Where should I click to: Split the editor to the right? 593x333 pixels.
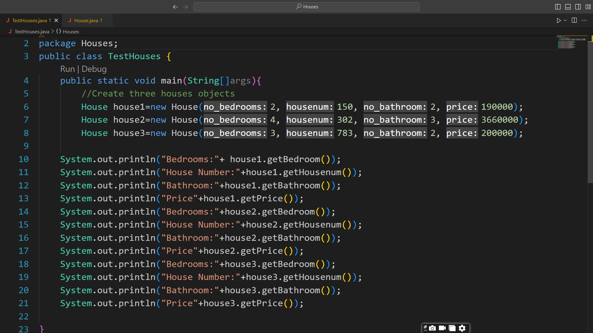coord(574,20)
